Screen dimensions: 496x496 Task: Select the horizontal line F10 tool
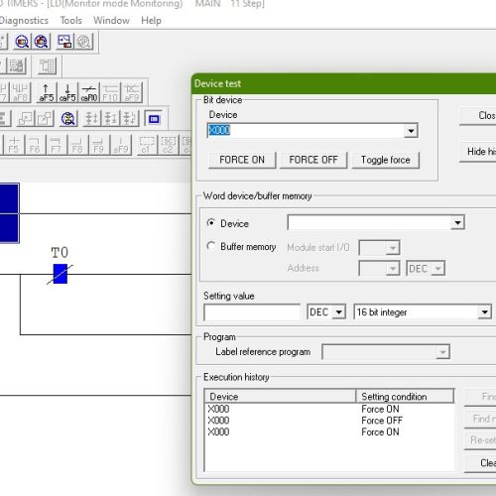point(110,92)
